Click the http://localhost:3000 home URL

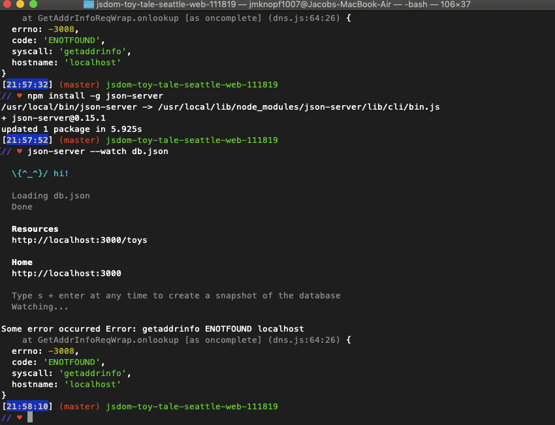pyautogui.click(x=66, y=273)
